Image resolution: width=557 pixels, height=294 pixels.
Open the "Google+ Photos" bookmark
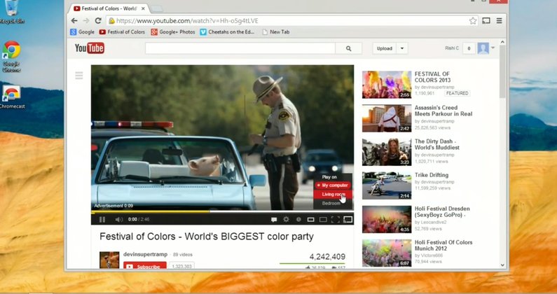pos(172,32)
